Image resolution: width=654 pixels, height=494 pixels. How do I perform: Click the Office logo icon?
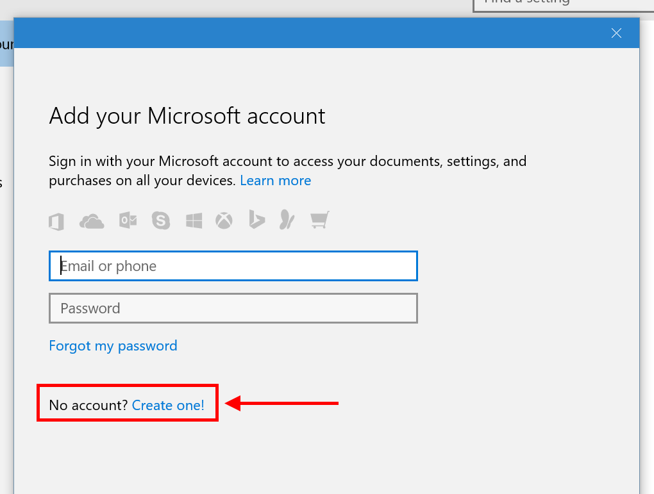coord(56,221)
